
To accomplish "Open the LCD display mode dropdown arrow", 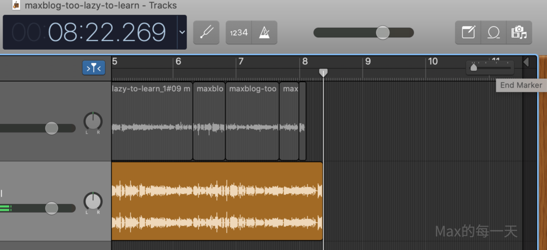I will [182, 32].
